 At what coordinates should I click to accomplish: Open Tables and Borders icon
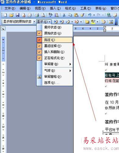(x=115, y=15)
